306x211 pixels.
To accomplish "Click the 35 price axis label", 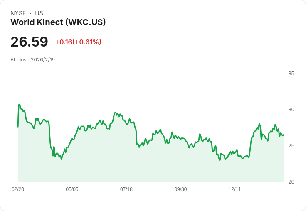I will (291, 74).
